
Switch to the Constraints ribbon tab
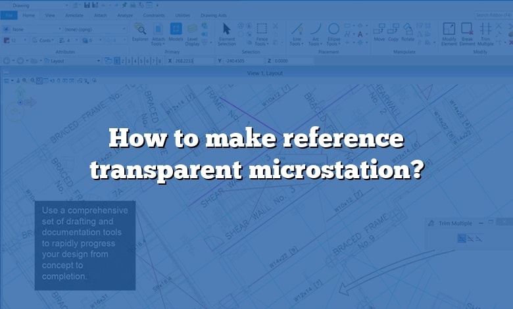pyautogui.click(x=154, y=15)
